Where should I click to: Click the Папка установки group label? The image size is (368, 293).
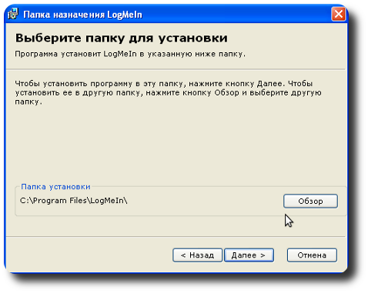click(55, 187)
